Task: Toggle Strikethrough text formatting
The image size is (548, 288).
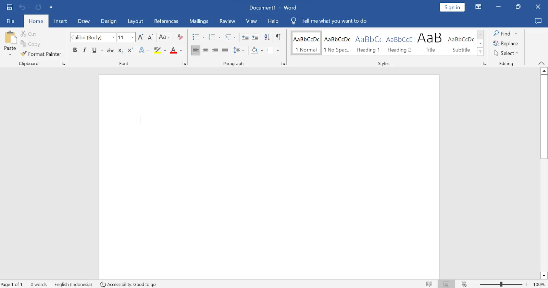Action: (111, 50)
